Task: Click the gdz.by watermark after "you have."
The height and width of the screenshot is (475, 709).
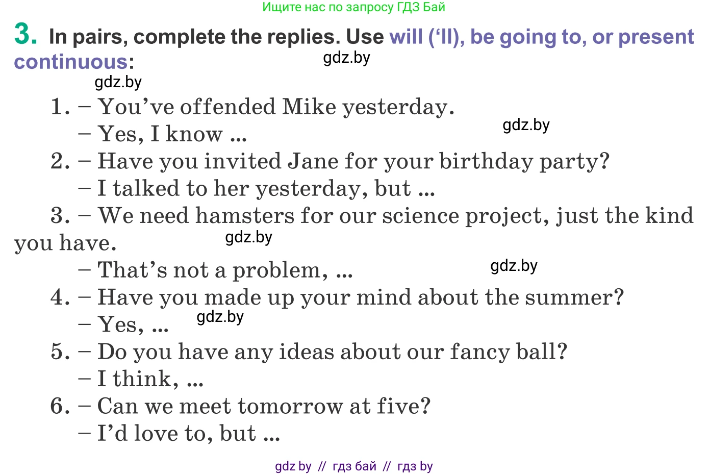Action: pos(248,237)
